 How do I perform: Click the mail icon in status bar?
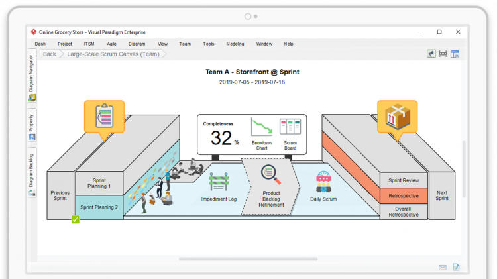443,268
